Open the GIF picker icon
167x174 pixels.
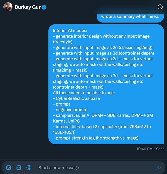19,167
